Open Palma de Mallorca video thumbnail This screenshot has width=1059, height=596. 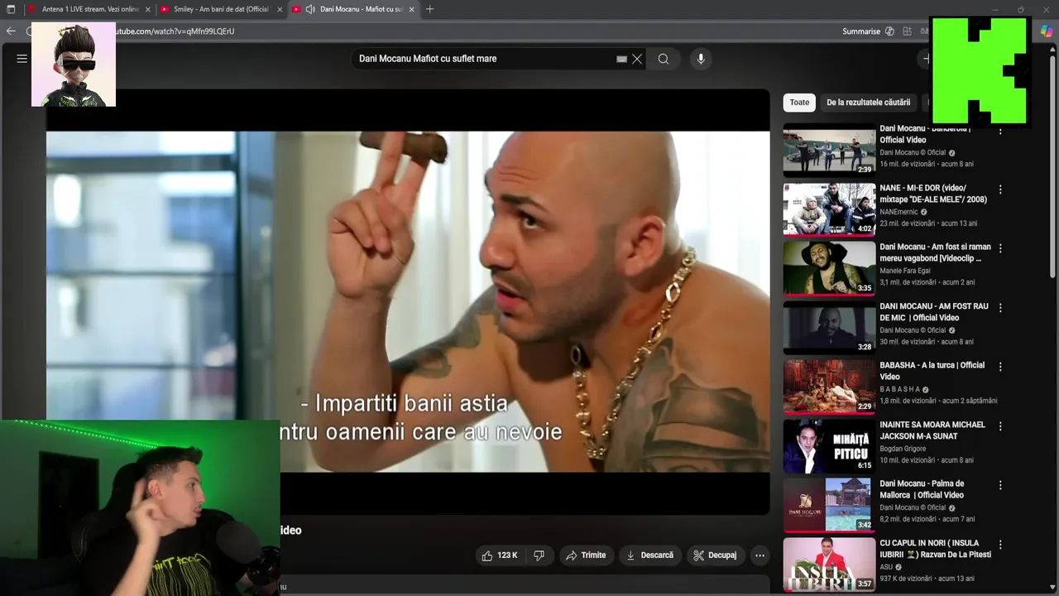(829, 505)
